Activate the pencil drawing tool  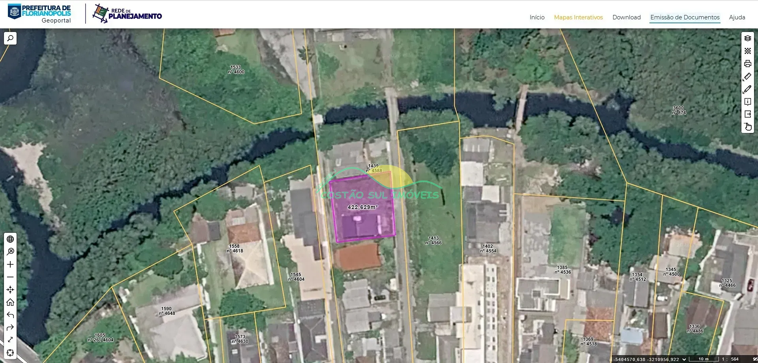pos(747,89)
